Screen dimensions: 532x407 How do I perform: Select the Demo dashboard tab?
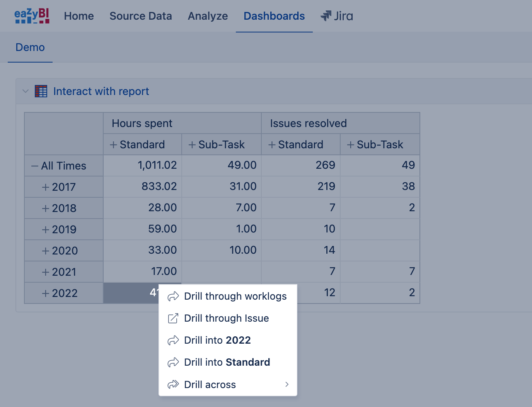(30, 47)
